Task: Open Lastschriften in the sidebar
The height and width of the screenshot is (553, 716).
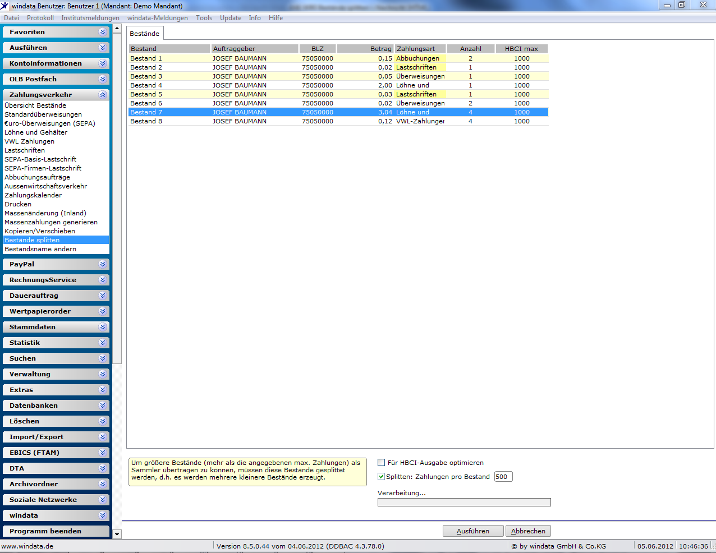Action: point(25,150)
